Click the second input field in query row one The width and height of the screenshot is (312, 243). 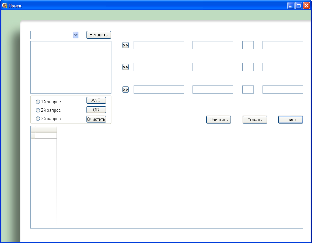[213, 45]
